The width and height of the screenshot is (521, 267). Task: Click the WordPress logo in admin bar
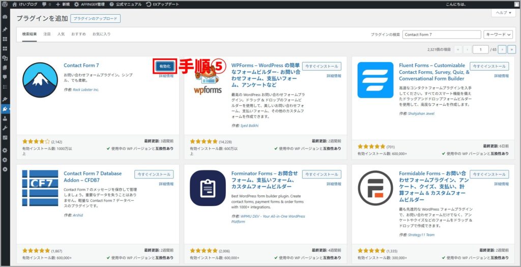coord(6,4)
